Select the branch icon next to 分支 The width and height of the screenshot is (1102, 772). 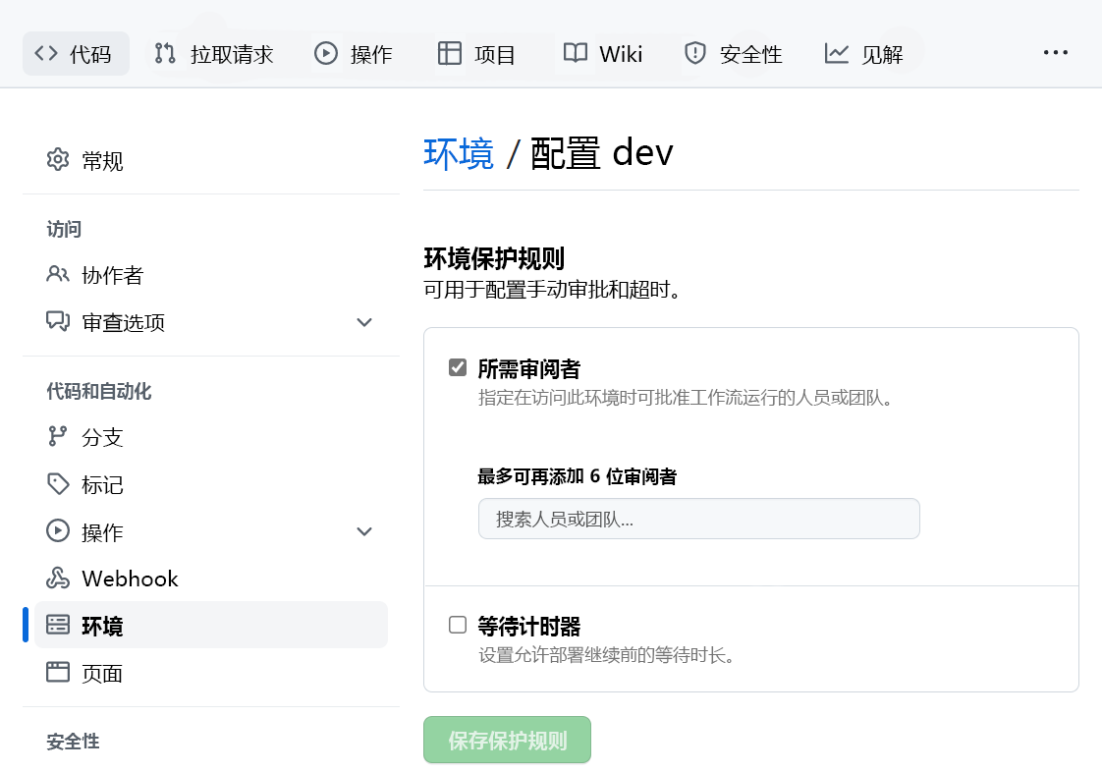coord(57,436)
